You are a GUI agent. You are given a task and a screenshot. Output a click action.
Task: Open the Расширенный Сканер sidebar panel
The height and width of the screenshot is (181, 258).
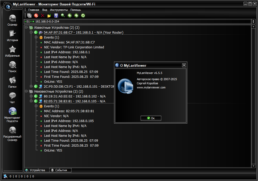pos(12,134)
